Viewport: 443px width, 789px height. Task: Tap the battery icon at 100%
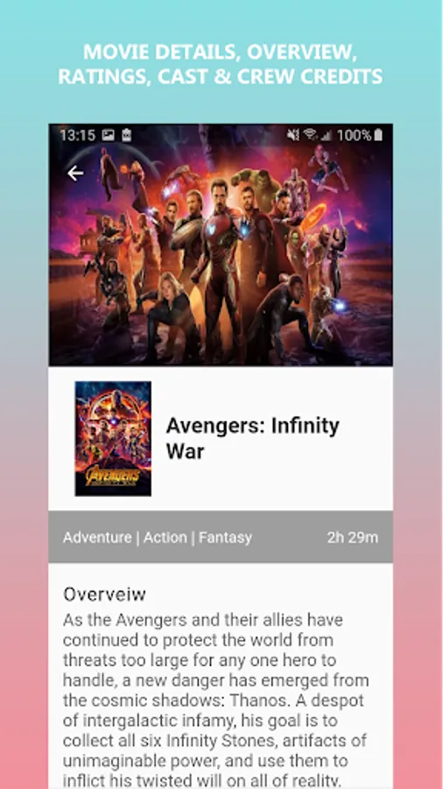[x=379, y=134]
